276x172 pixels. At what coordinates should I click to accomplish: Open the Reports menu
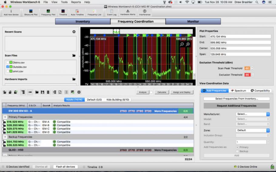[x=76, y=2]
